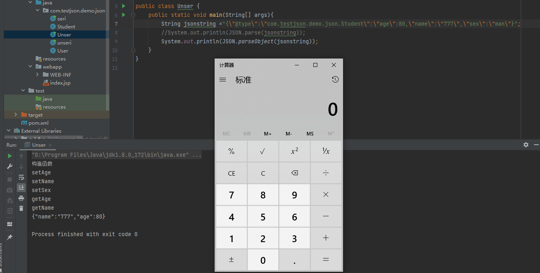The width and height of the screenshot is (540, 273).
Task: Expand the WEB-INF folder
Action: coord(37,75)
